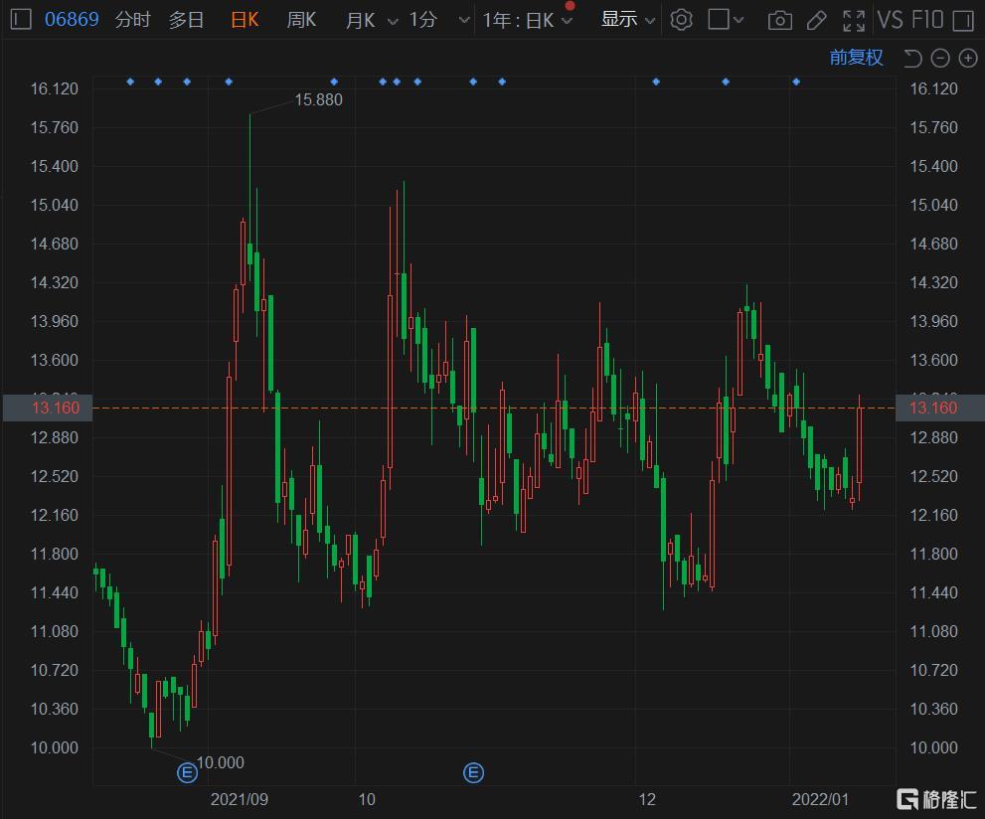The image size is (985, 819).
Task: Open the 1年:日K range dropdown
Action: (x=527, y=20)
